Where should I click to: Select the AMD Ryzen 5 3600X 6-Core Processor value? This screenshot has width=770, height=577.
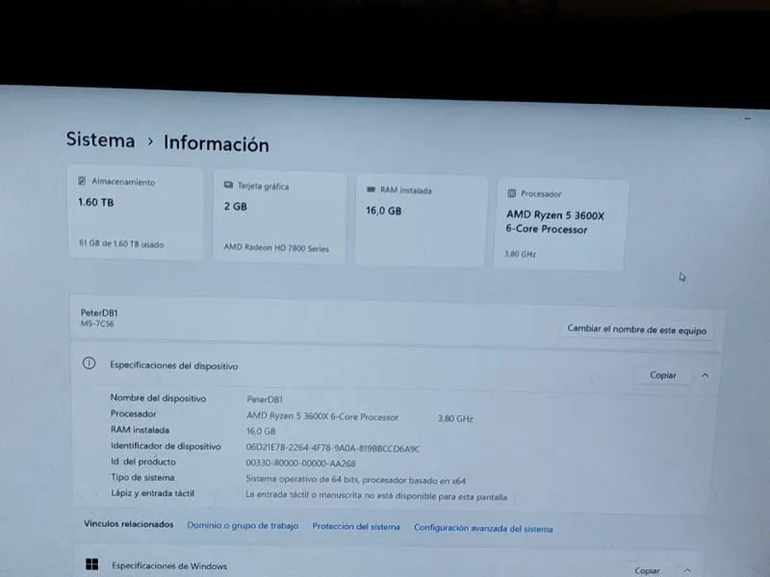[x=322, y=416]
